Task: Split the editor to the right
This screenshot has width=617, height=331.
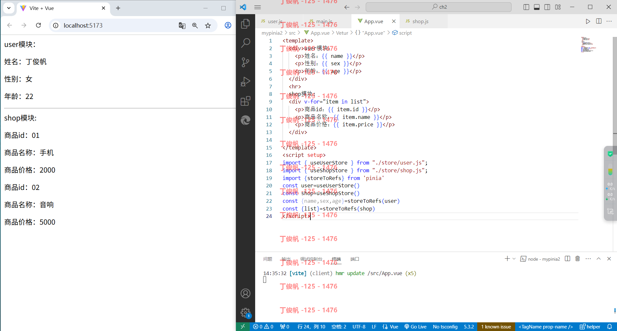Action: click(599, 21)
